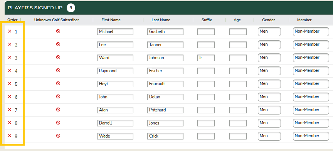Viewport: 333px width, 151px height.
Task: Click the Gender column header
Action: [x=268, y=20]
